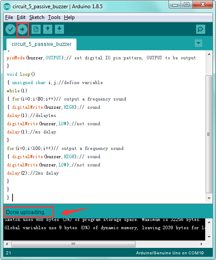This screenshot has height=260, width=216.
Task: Click horizontal scrollbar left arrow
Action: click(7, 244)
